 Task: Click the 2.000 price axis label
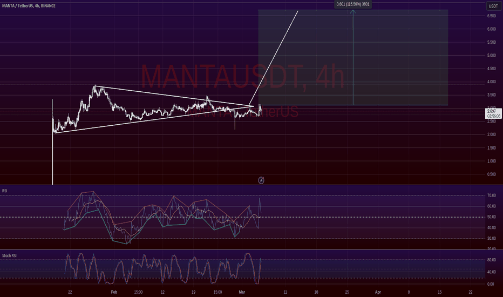pos(491,134)
